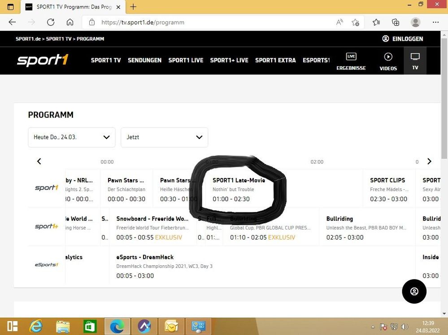Show earlier programs with left arrow
This screenshot has width=448, height=335.
39,161
